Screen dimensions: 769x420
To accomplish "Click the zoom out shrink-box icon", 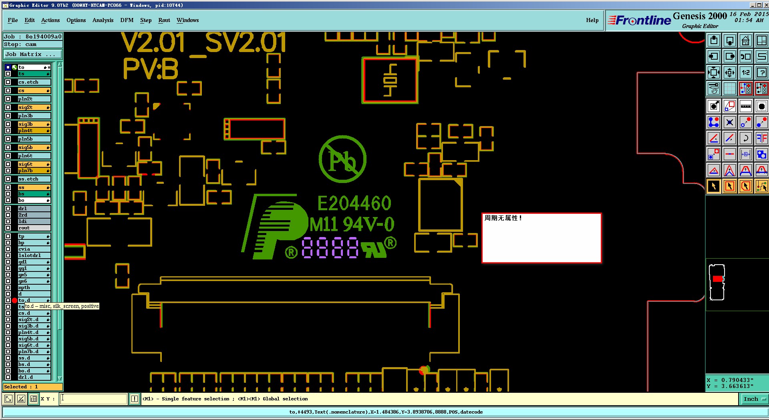I will coord(730,72).
